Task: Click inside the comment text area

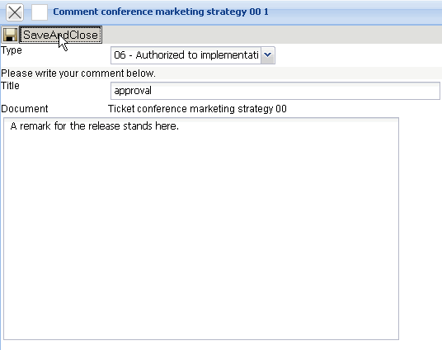Action: [x=201, y=229]
